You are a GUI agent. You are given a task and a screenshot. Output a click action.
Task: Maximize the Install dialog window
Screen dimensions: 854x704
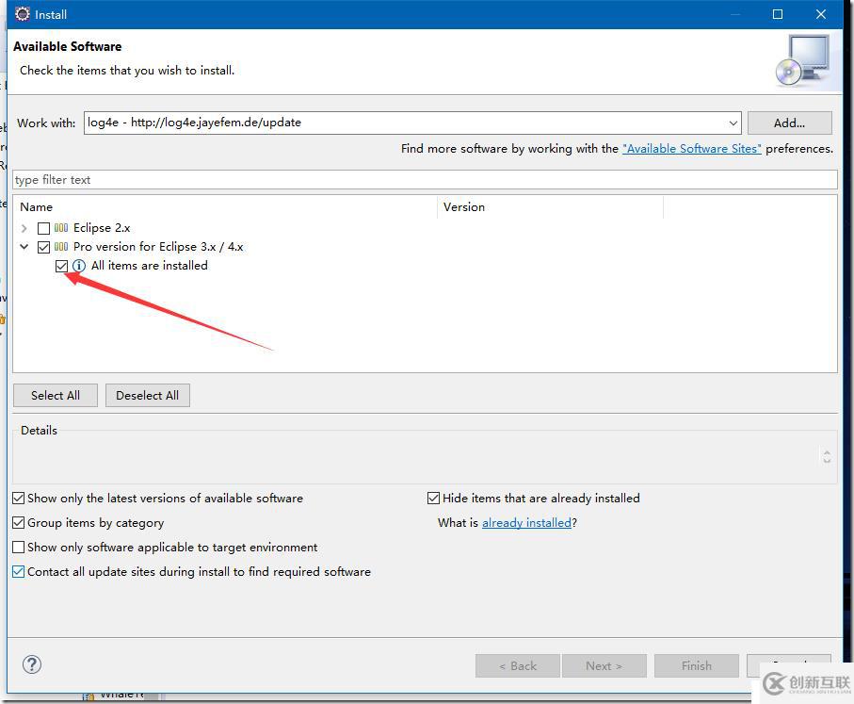pos(778,14)
